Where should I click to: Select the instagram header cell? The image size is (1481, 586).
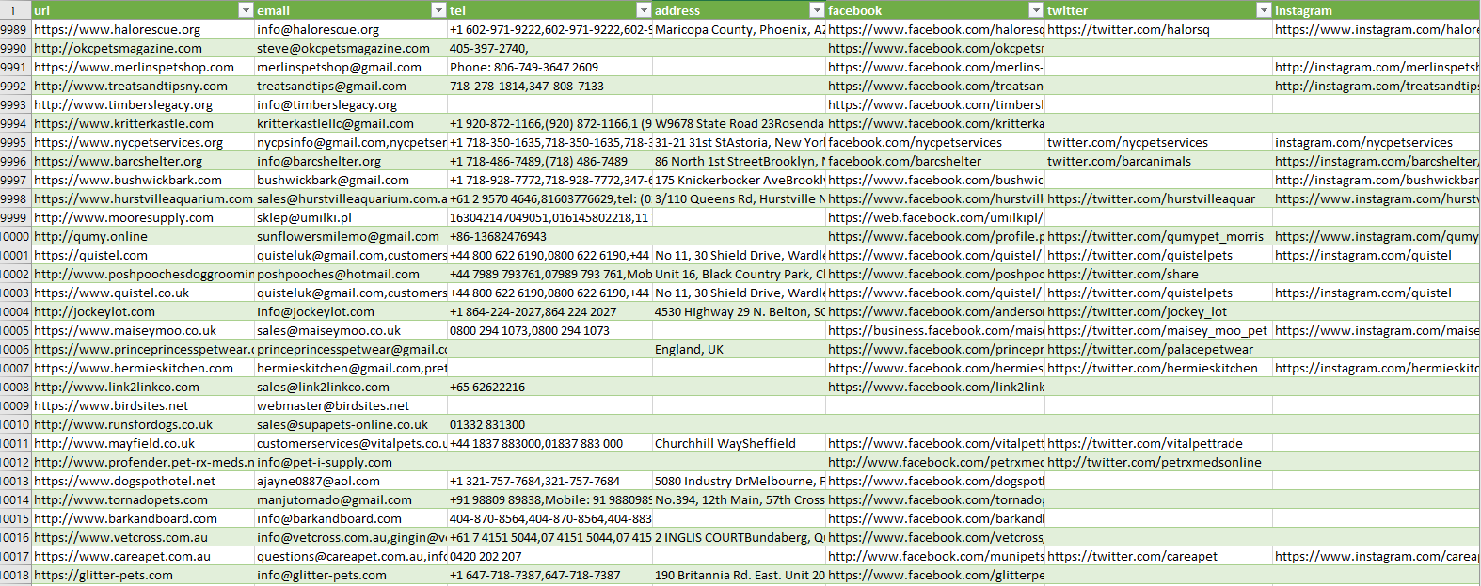pyautogui.click(x=1377, y=10)
